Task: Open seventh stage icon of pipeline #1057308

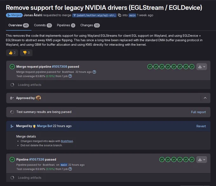Action: pyautogui.click(x=186, y=67)
